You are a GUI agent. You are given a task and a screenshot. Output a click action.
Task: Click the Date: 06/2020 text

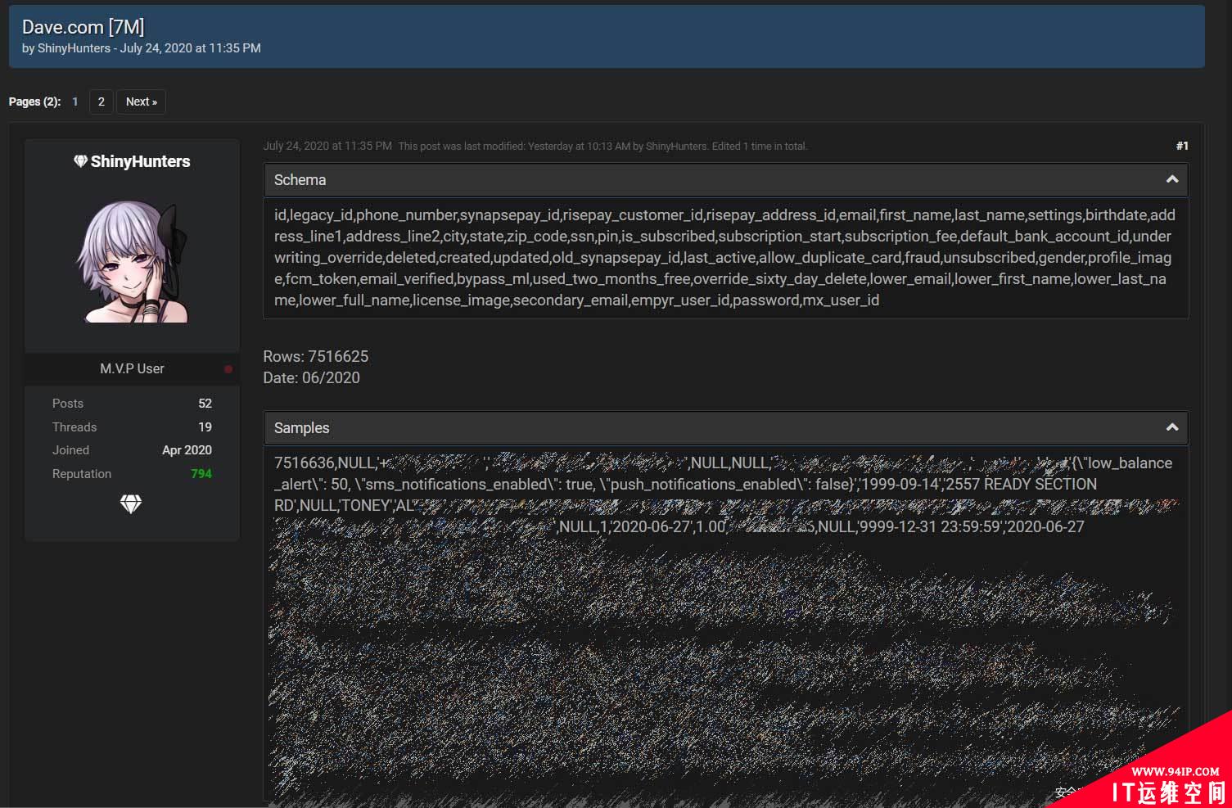[x=311, y=377]
